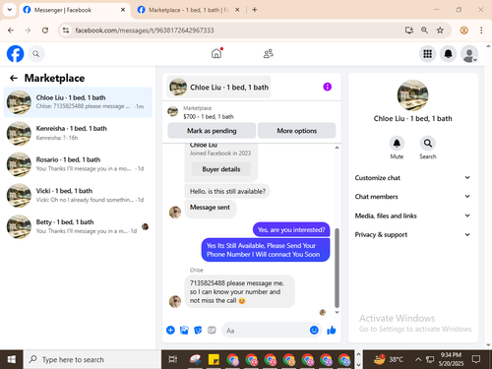492x369 pixels.
Task: Expand Chat members section
Action: click(412, 197)
